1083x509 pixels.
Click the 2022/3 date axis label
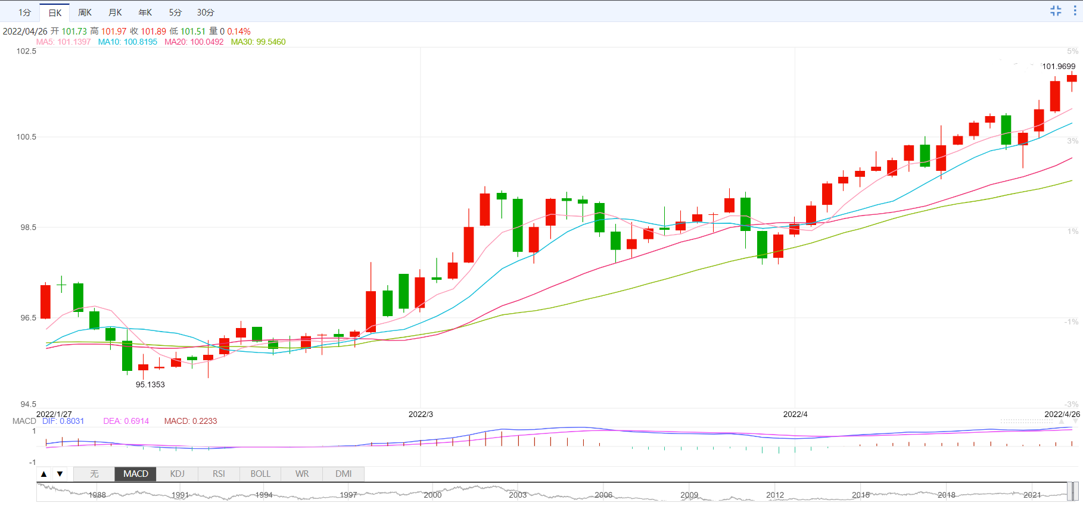pyautogui.click(x=421, y=414)
